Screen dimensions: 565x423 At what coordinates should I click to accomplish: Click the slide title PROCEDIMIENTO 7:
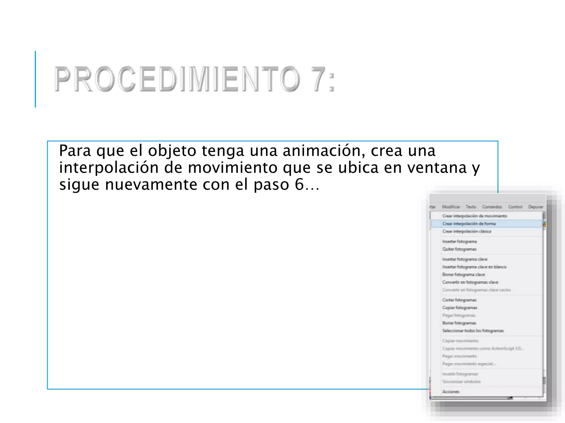(194, 79)
